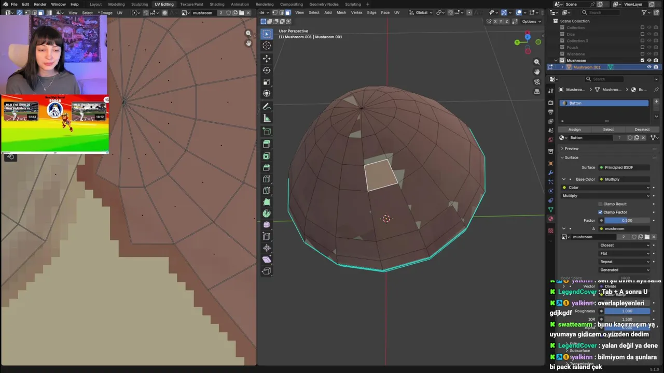Open the Multiply blend mode dropdown
Image resolution: width=664 pixels, height=373 pixels.
pos(605,196)
